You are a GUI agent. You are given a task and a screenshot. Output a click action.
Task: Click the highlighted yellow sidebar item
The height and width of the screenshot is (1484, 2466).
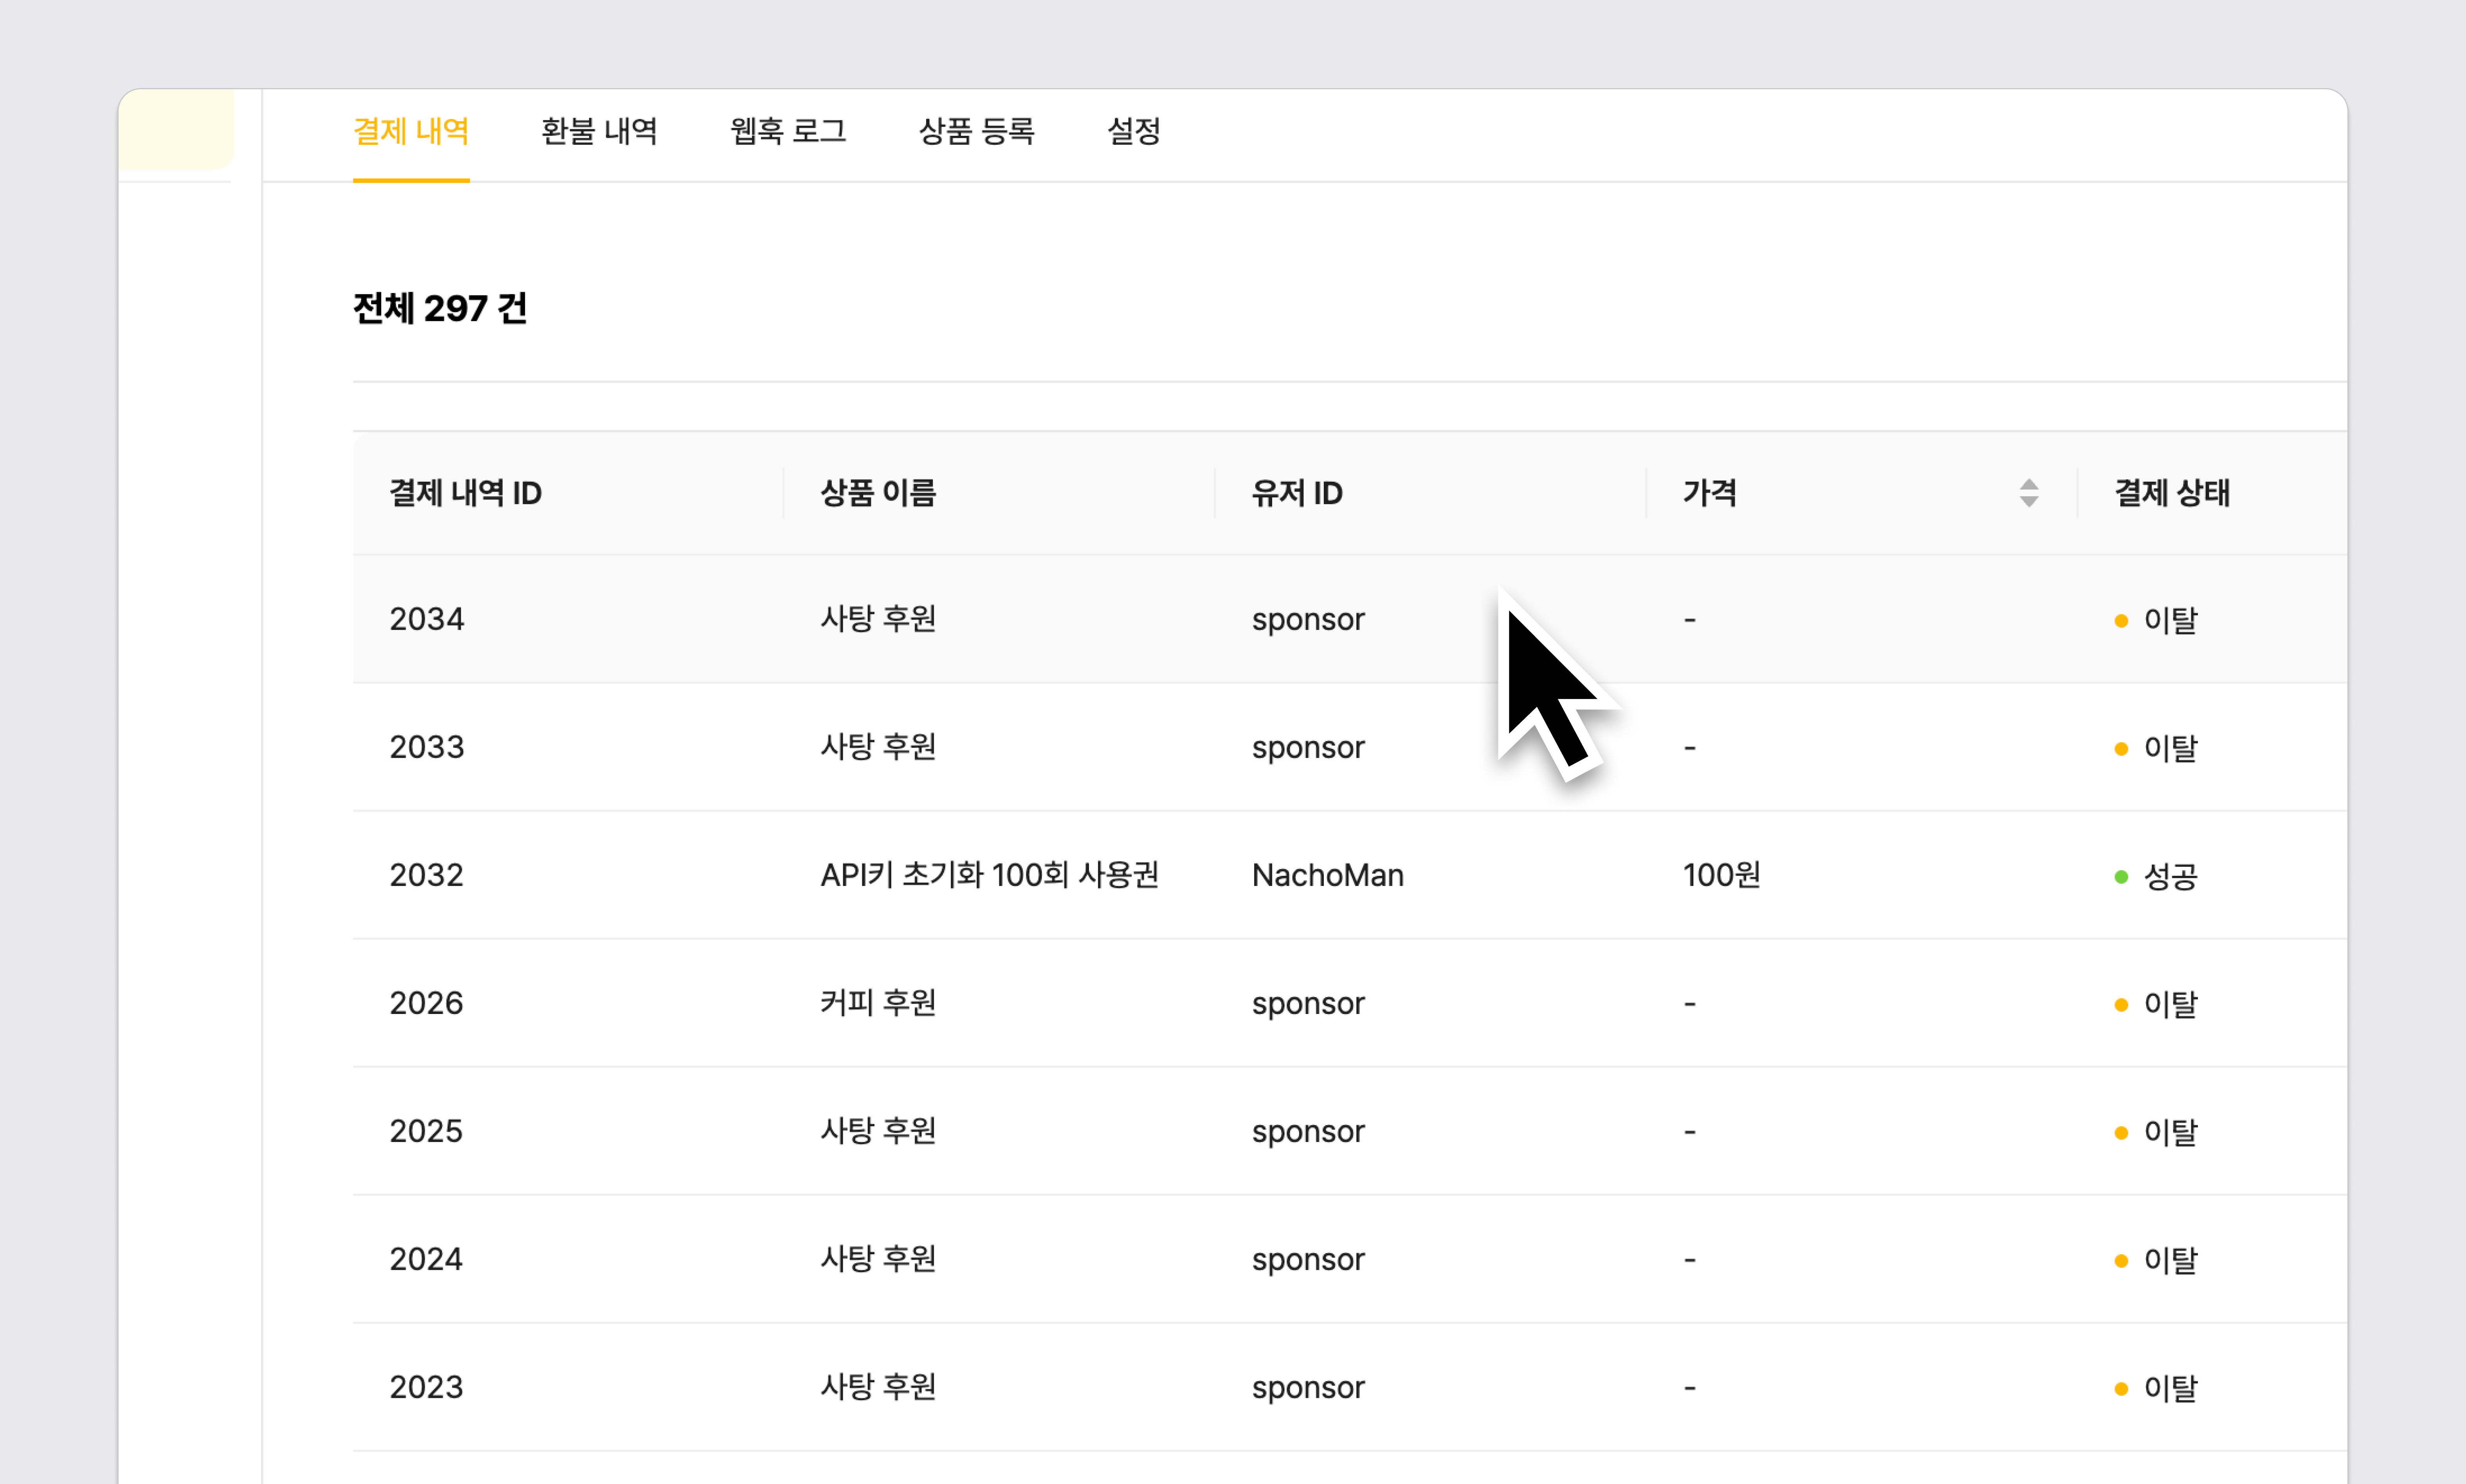tap(176, 129)
